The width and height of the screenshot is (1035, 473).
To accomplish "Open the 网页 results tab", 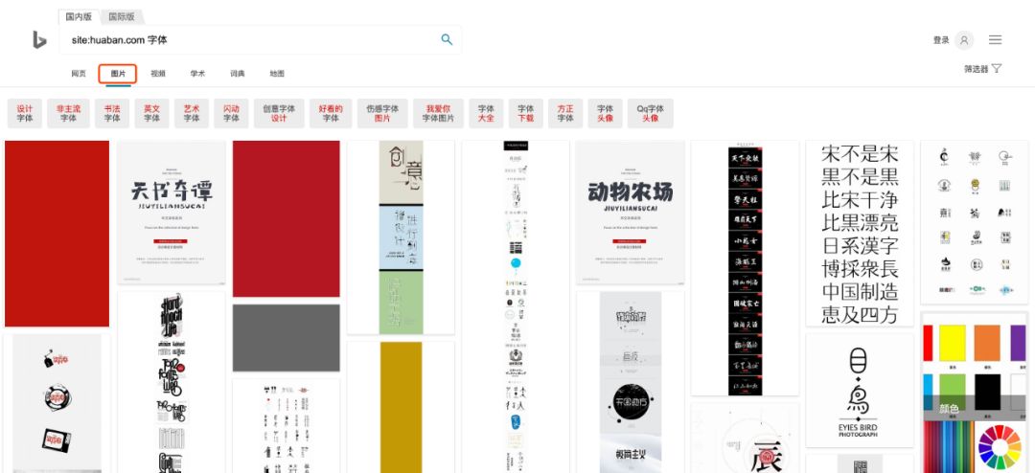I will pos(79,73).
